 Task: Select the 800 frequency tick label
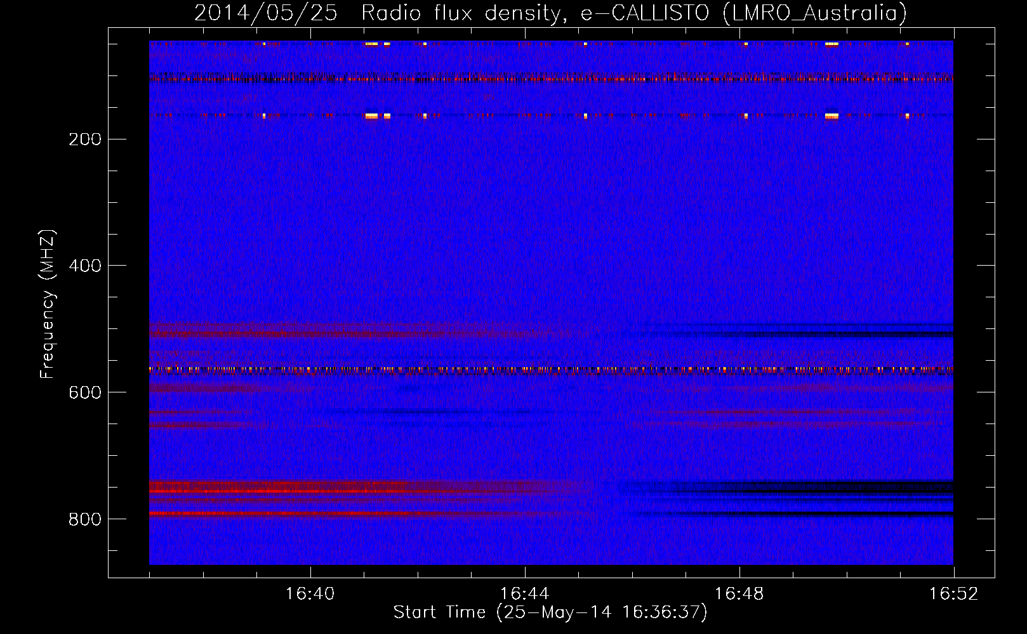[x=85, y=519]
